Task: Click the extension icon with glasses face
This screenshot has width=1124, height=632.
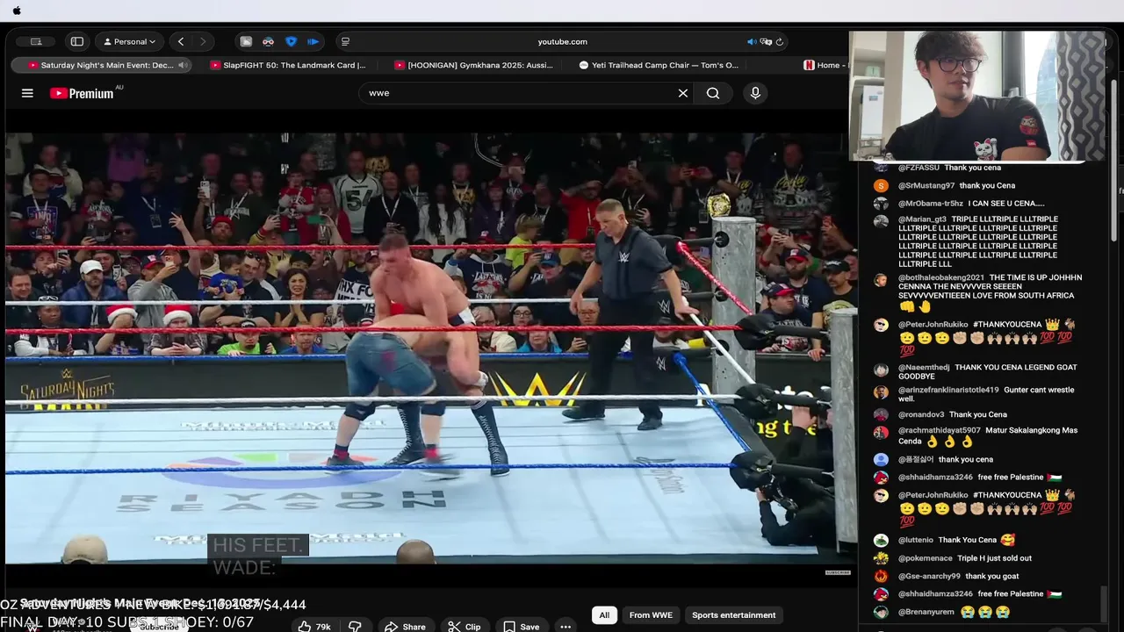Action: click(268, 41)
